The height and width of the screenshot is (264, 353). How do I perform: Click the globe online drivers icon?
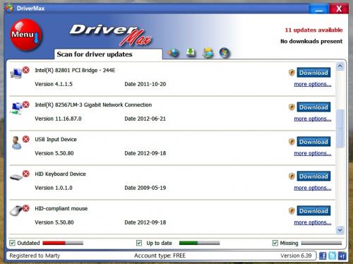[174, 52]
